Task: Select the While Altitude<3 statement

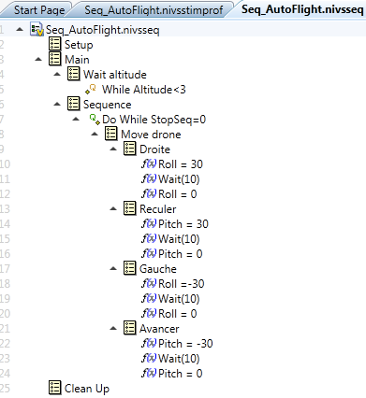Action: click(144, 90)
